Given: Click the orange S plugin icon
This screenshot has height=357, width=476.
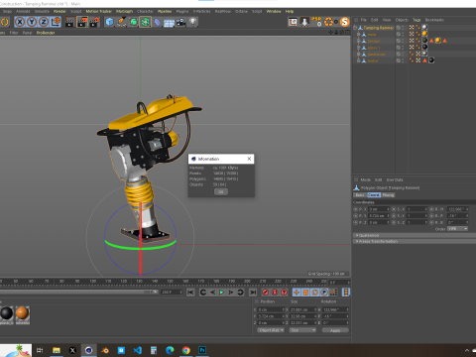Looking at the screenshot, I should point(344,22).
